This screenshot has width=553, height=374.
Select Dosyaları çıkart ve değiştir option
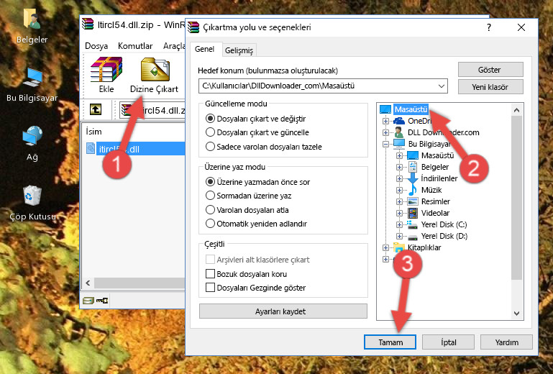256,119
